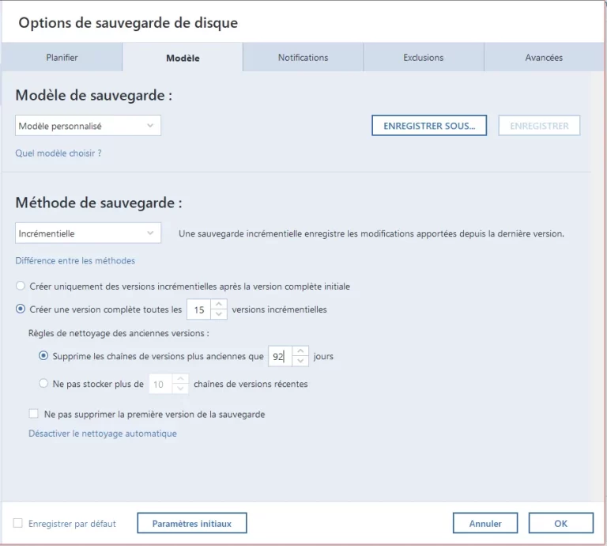Open the Quel modèle choisir ? link
Image resolution: width=607 pixels, height=546 pixels.
(58, 153)
